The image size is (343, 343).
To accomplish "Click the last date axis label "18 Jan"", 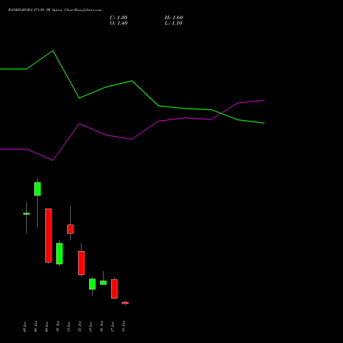I will click(123, 327).
